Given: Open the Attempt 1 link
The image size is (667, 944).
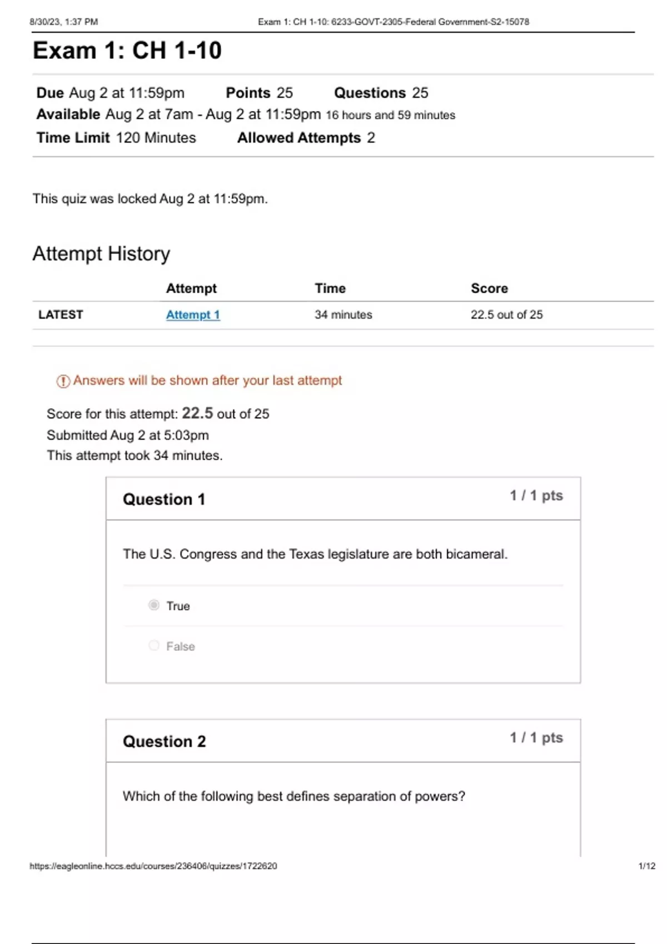Looking at the screenshot, I should coord(193,315).
